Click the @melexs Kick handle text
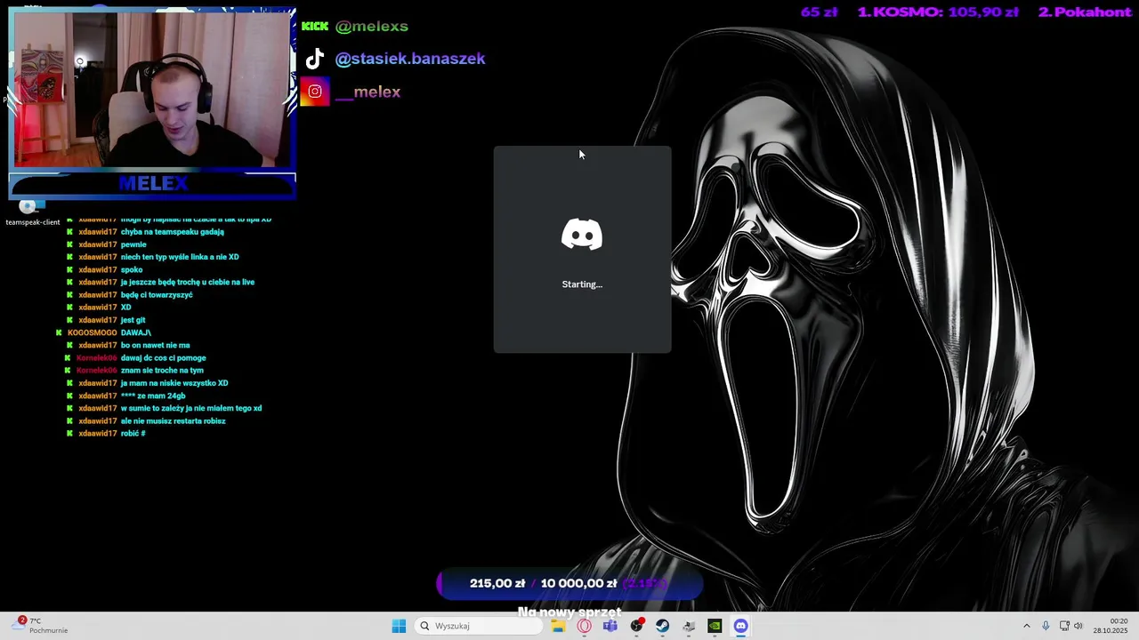Viewport: 1139px width, 640px height. [372, 27]
